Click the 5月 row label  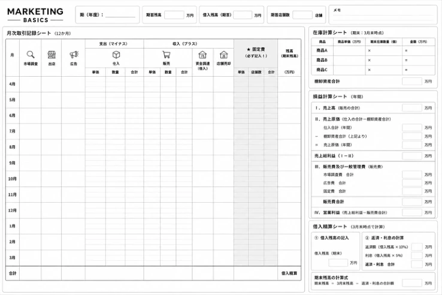(12, 100)
